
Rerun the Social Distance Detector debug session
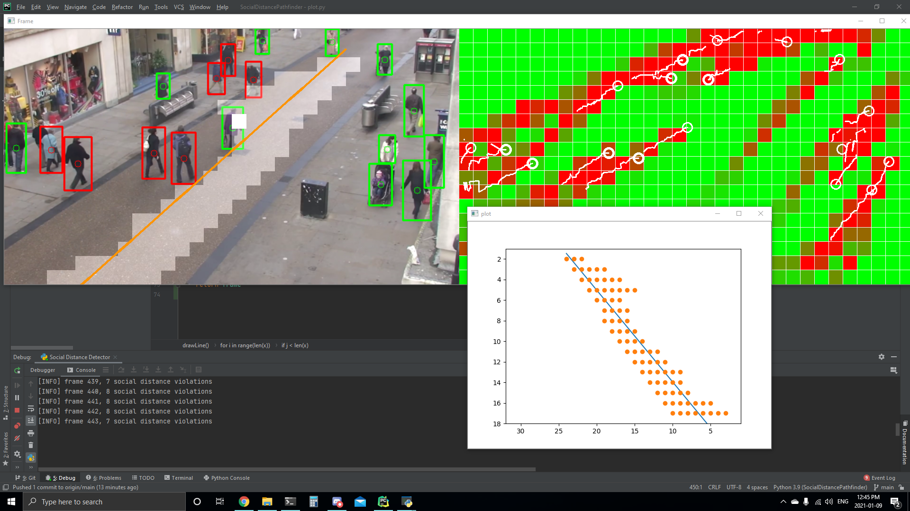[x=17, y=370]
